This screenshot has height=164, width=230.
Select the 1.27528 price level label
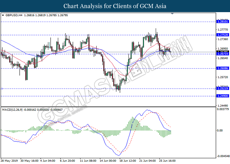coord(223,35)
